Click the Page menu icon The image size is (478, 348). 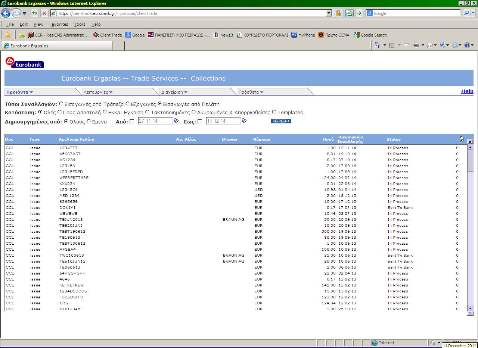pos(430,45)
